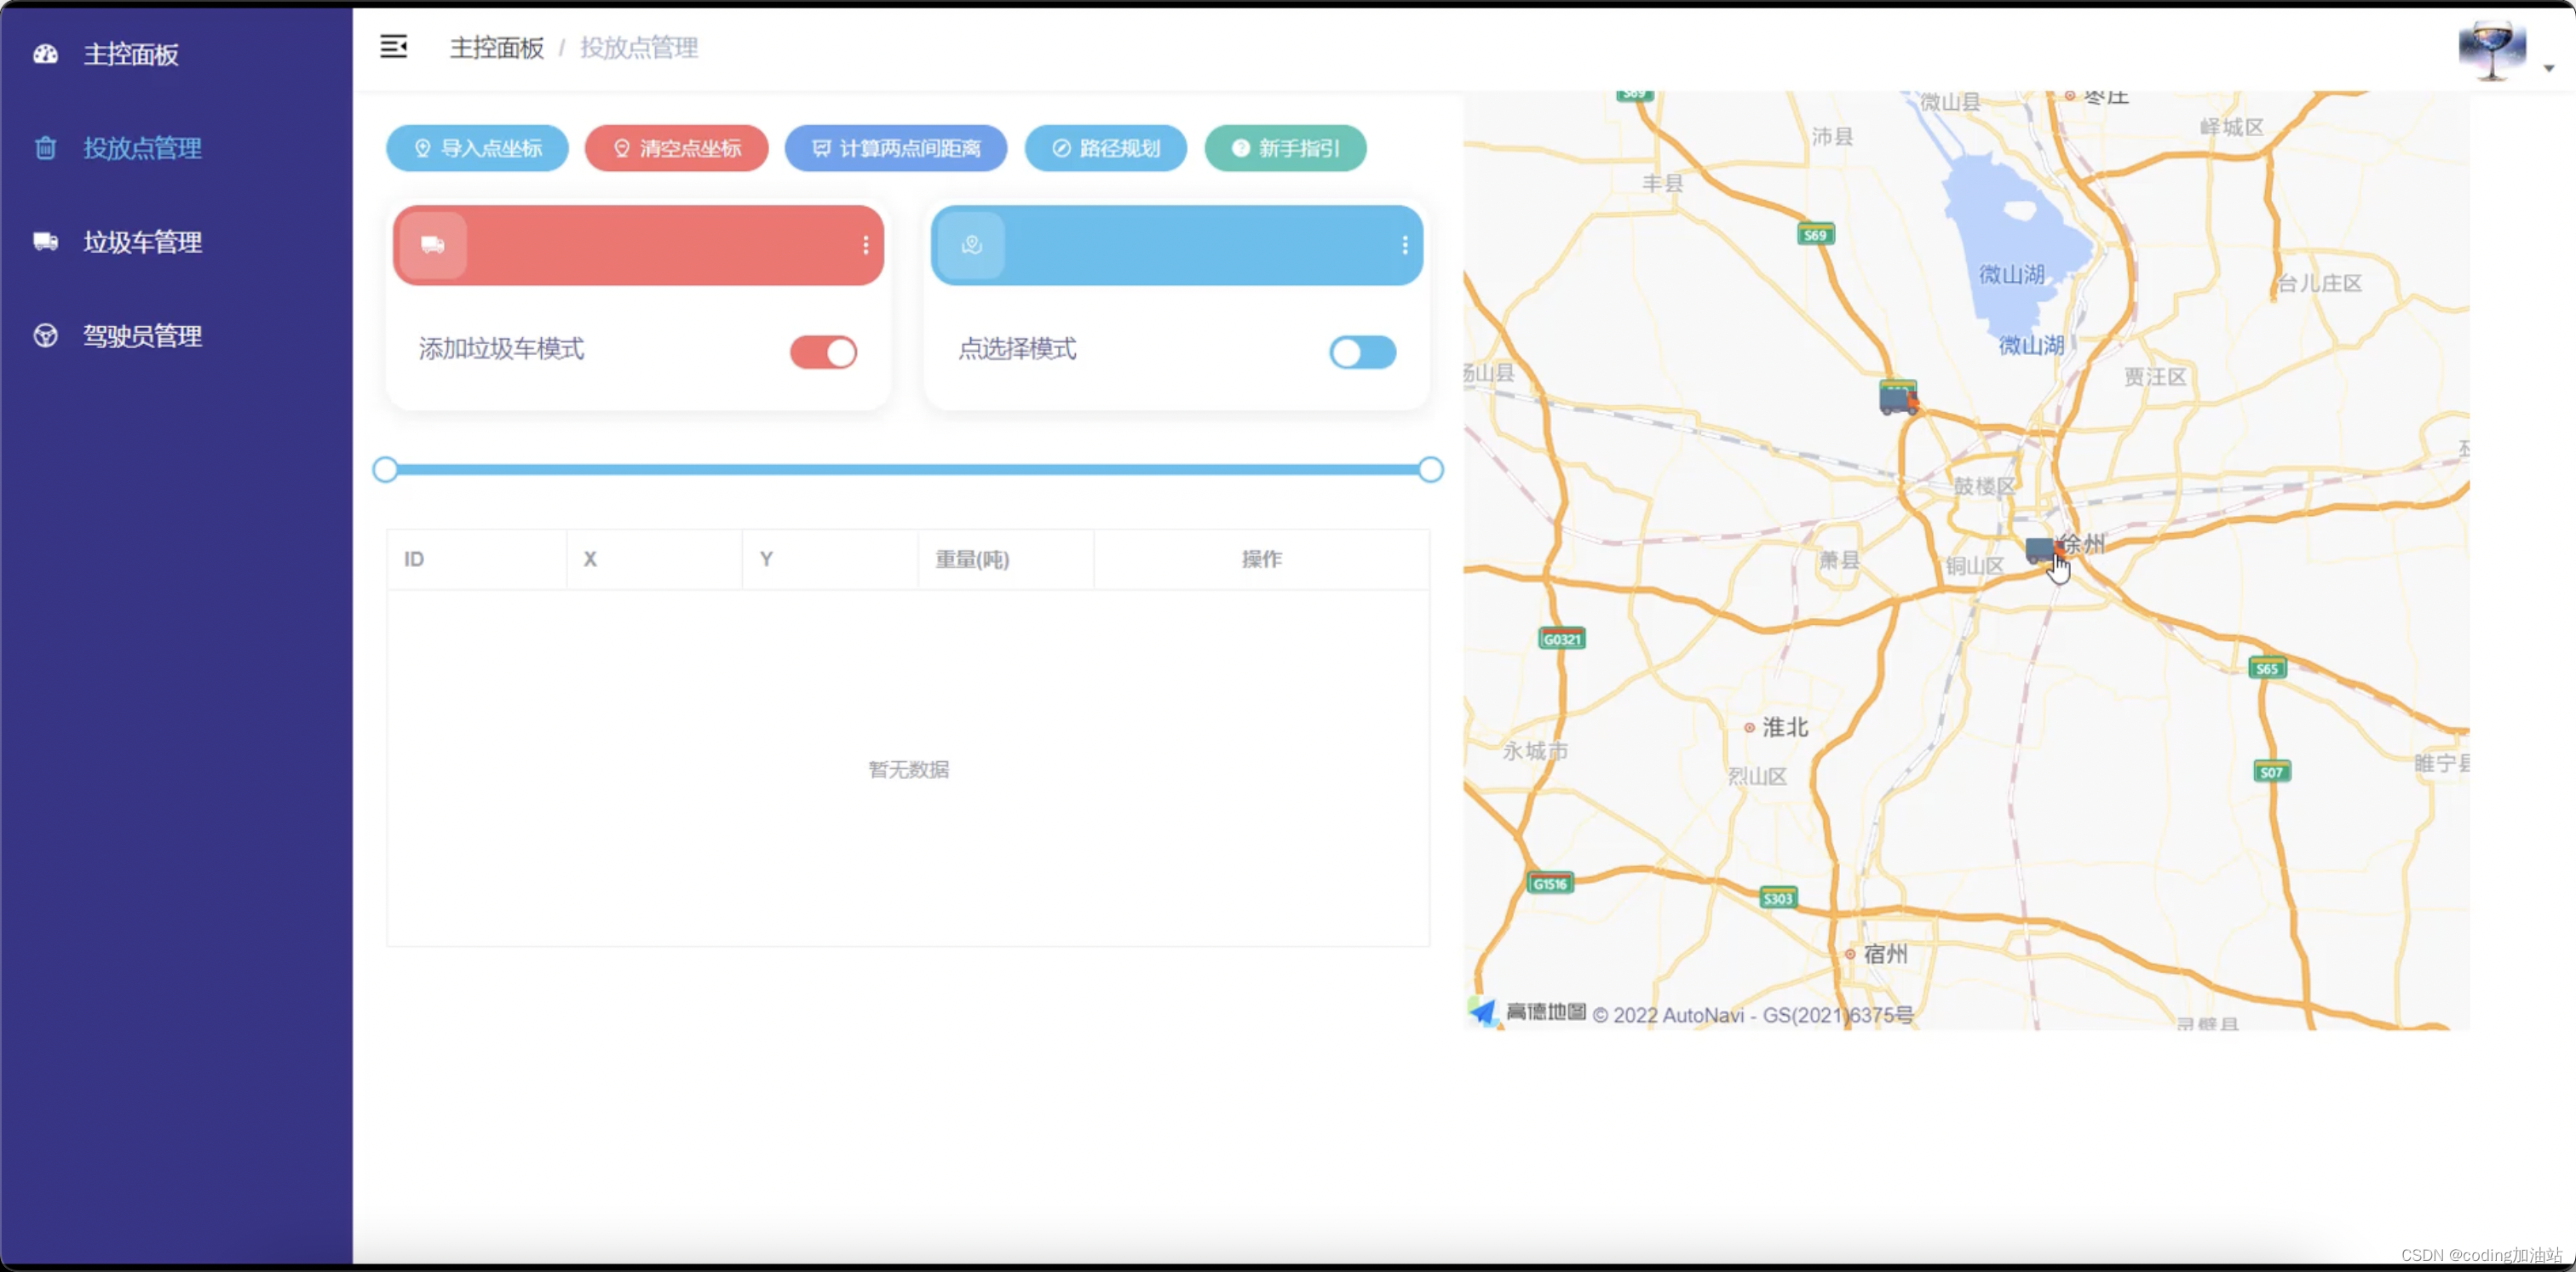Open 垃圾车管理 in the sidebar

[142, 242]
